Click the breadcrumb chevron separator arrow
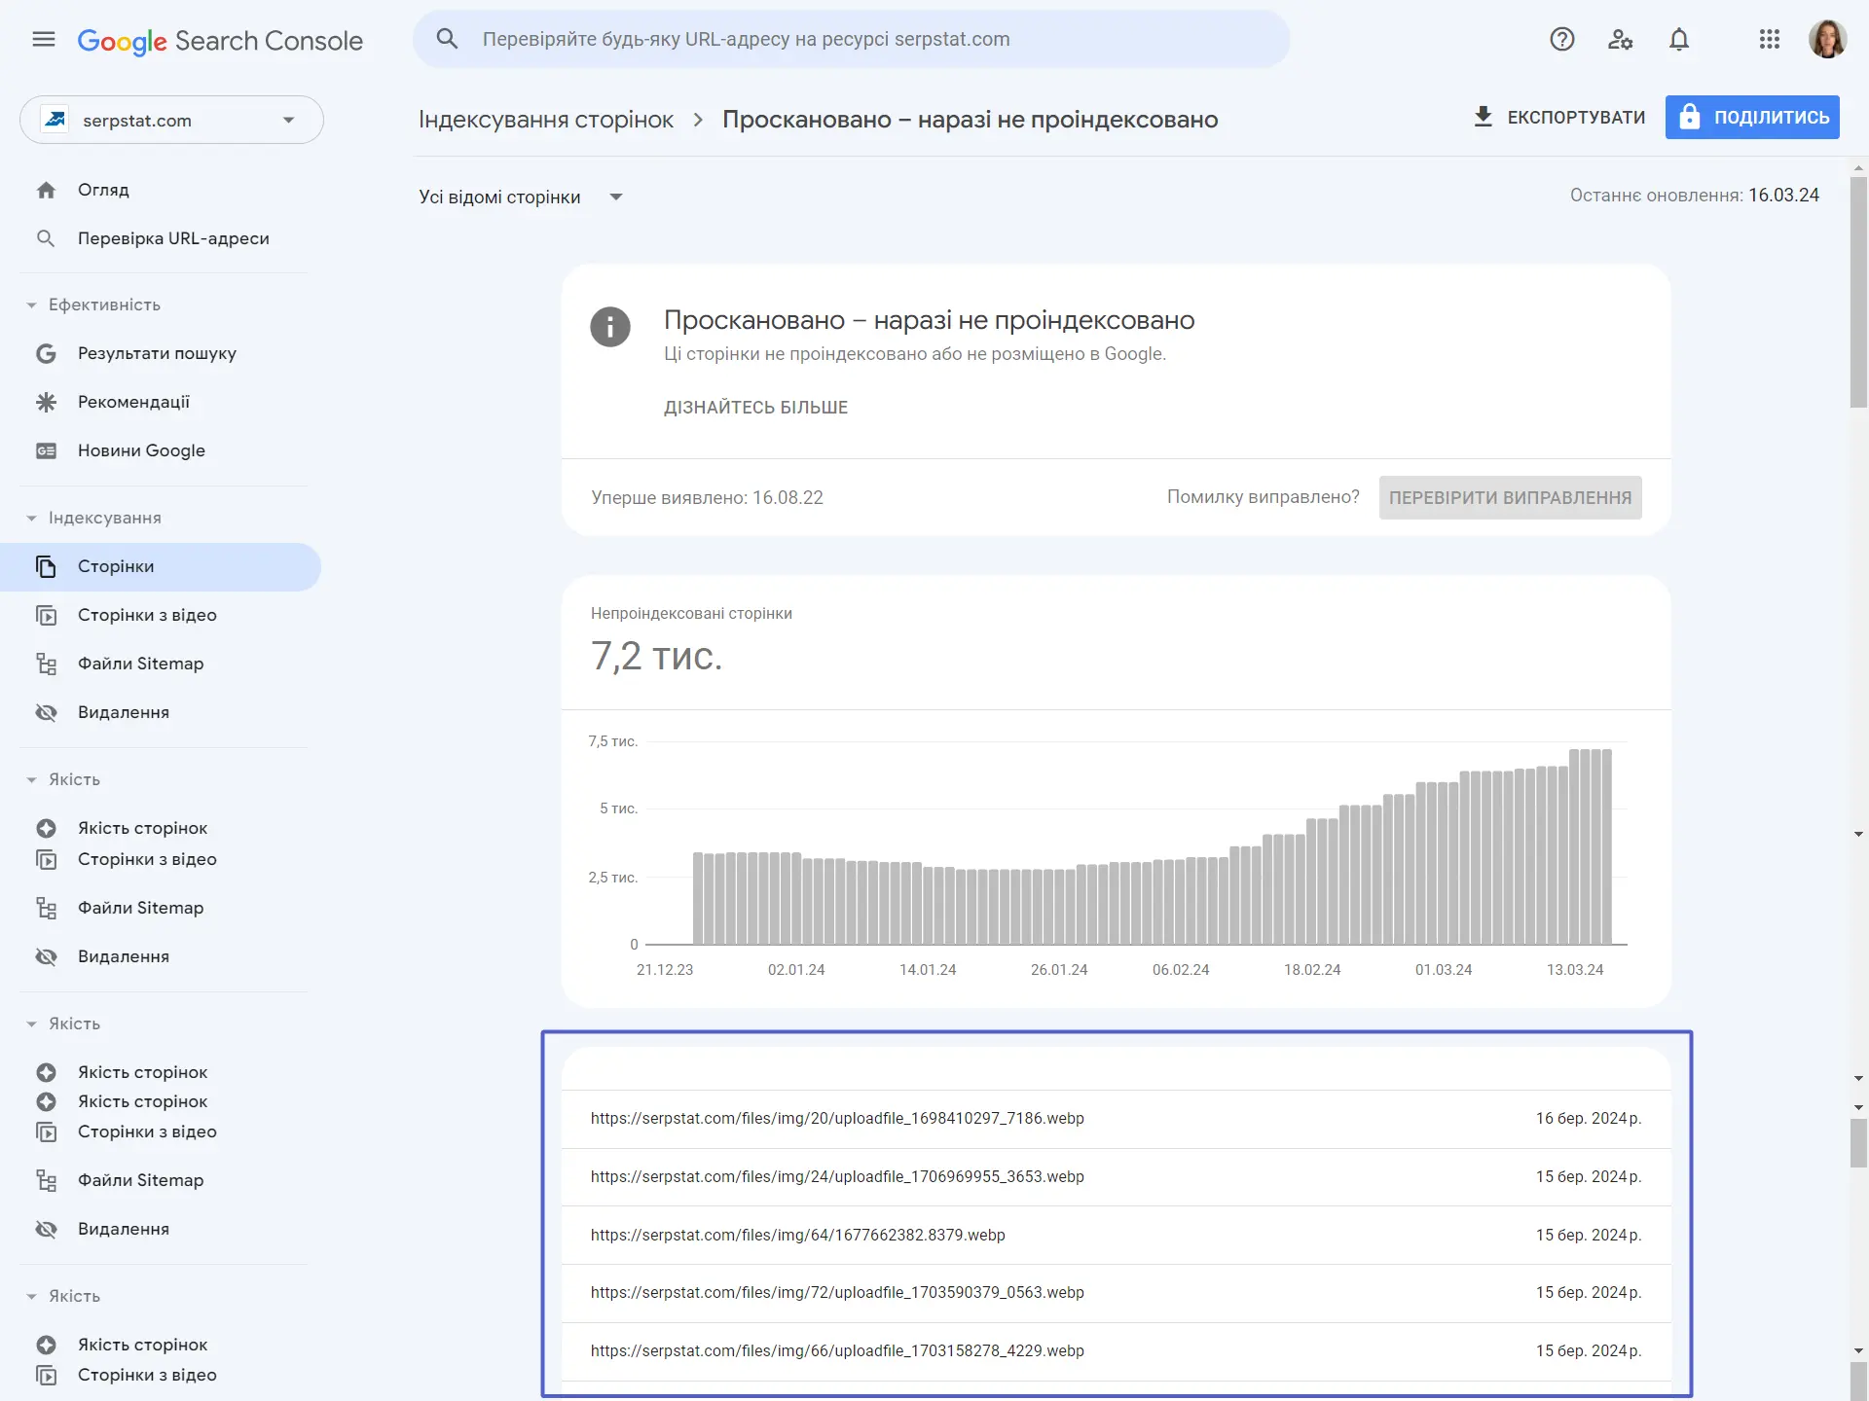Viewport: 1869px width, 1401px height. 698,120
